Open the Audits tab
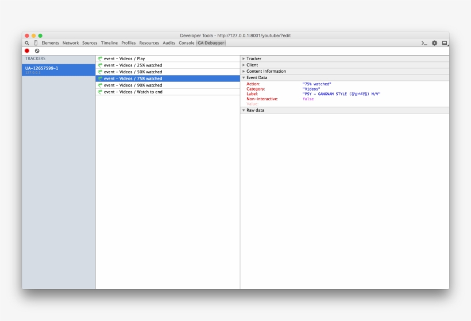The height and width of the screenshot is (321, 471). pos(169,43)
